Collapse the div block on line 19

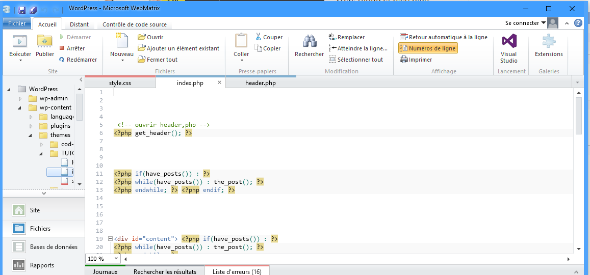point(110,238)
